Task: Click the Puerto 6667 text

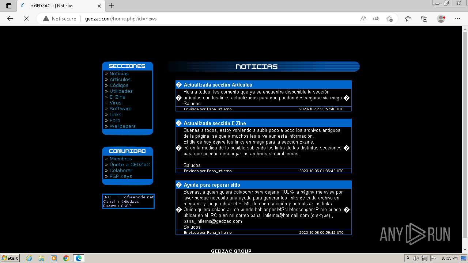Action: (117, 206)
